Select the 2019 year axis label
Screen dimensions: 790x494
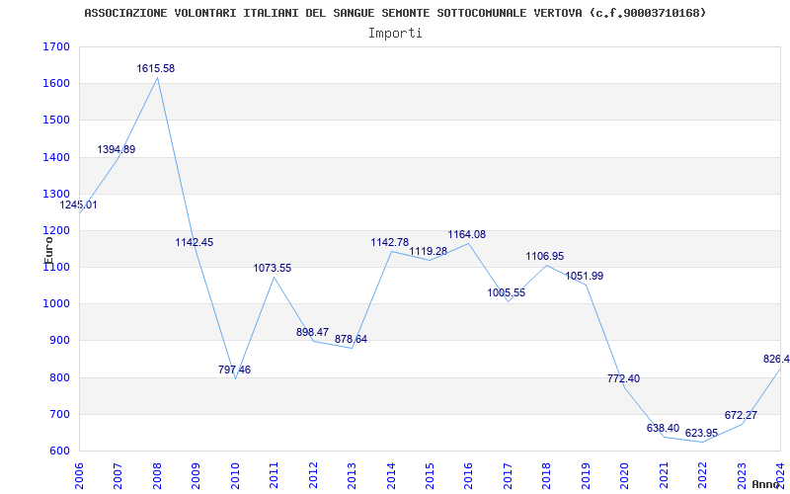coord(586,476)
